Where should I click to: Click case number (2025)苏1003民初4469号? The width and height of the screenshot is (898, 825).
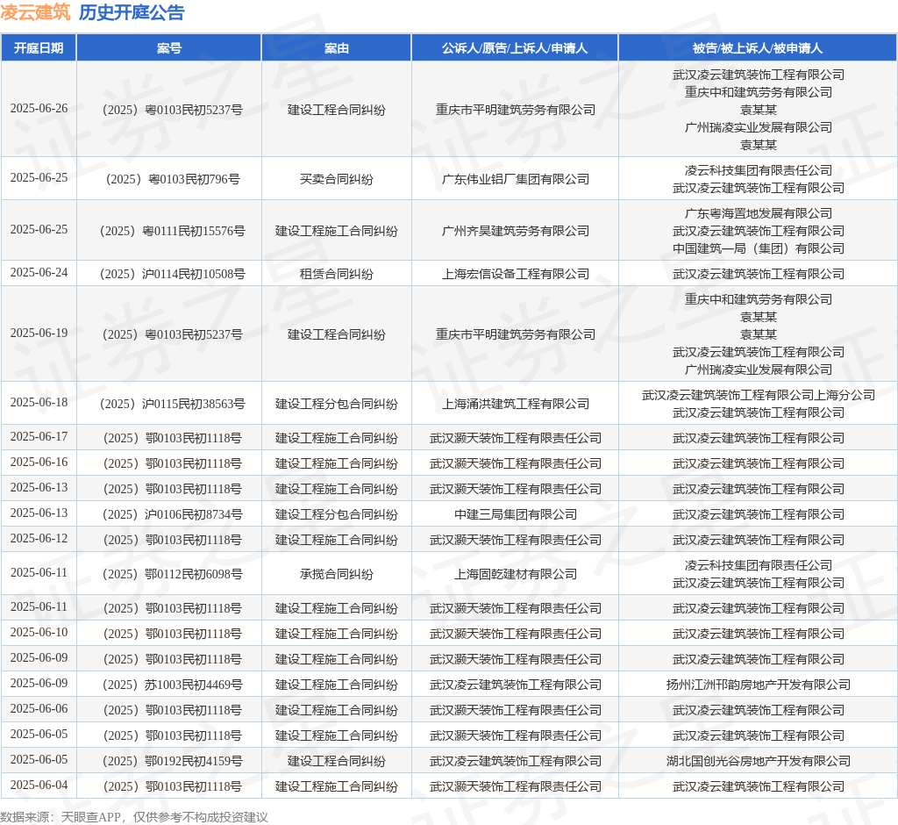(x=173, y=685)
